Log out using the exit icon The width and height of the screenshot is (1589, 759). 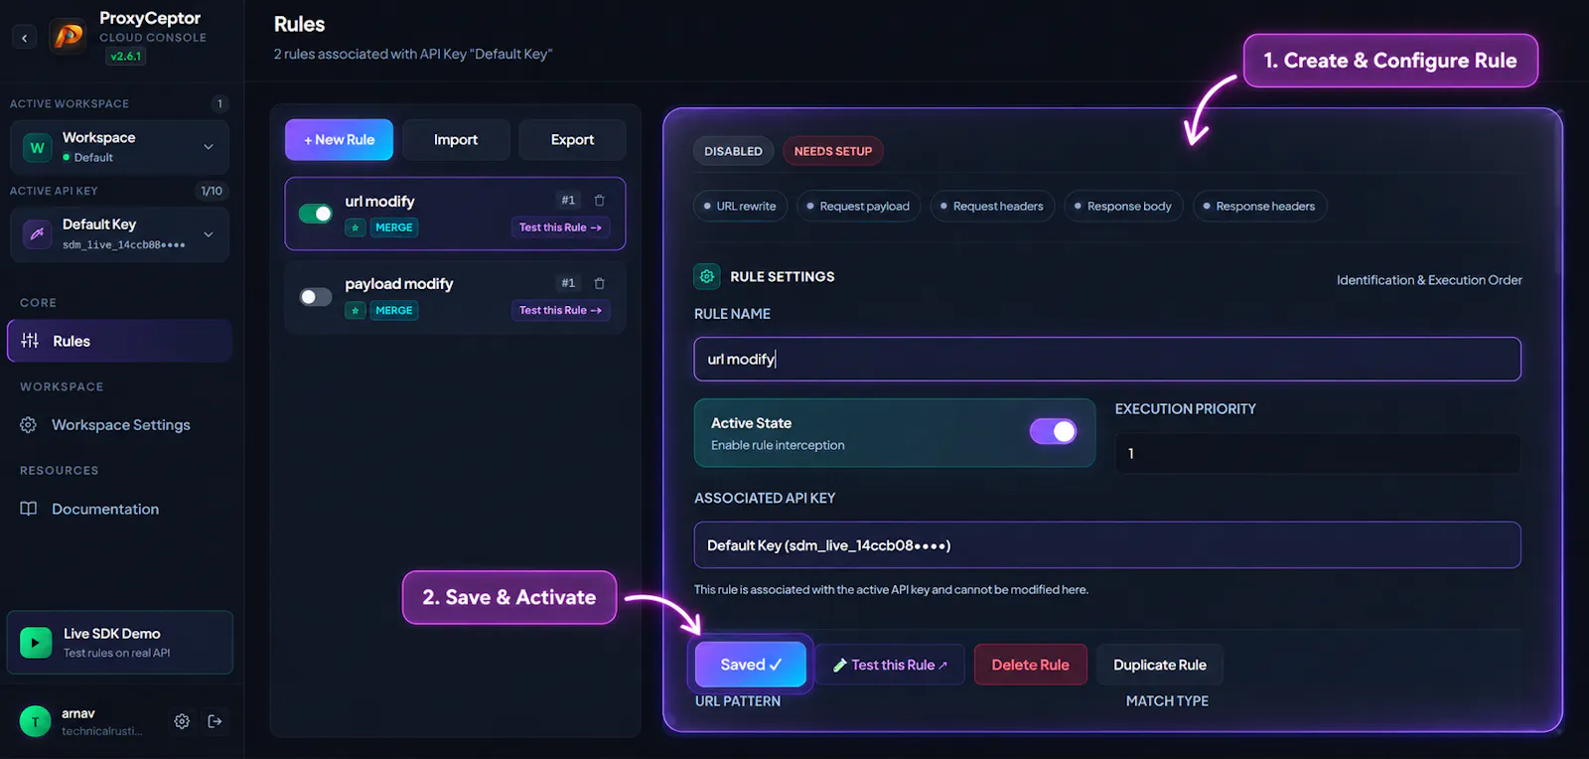215,721
